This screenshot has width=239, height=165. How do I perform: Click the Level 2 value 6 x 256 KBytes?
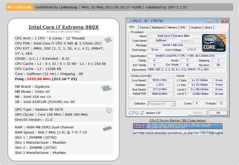(x=200, y=89)
